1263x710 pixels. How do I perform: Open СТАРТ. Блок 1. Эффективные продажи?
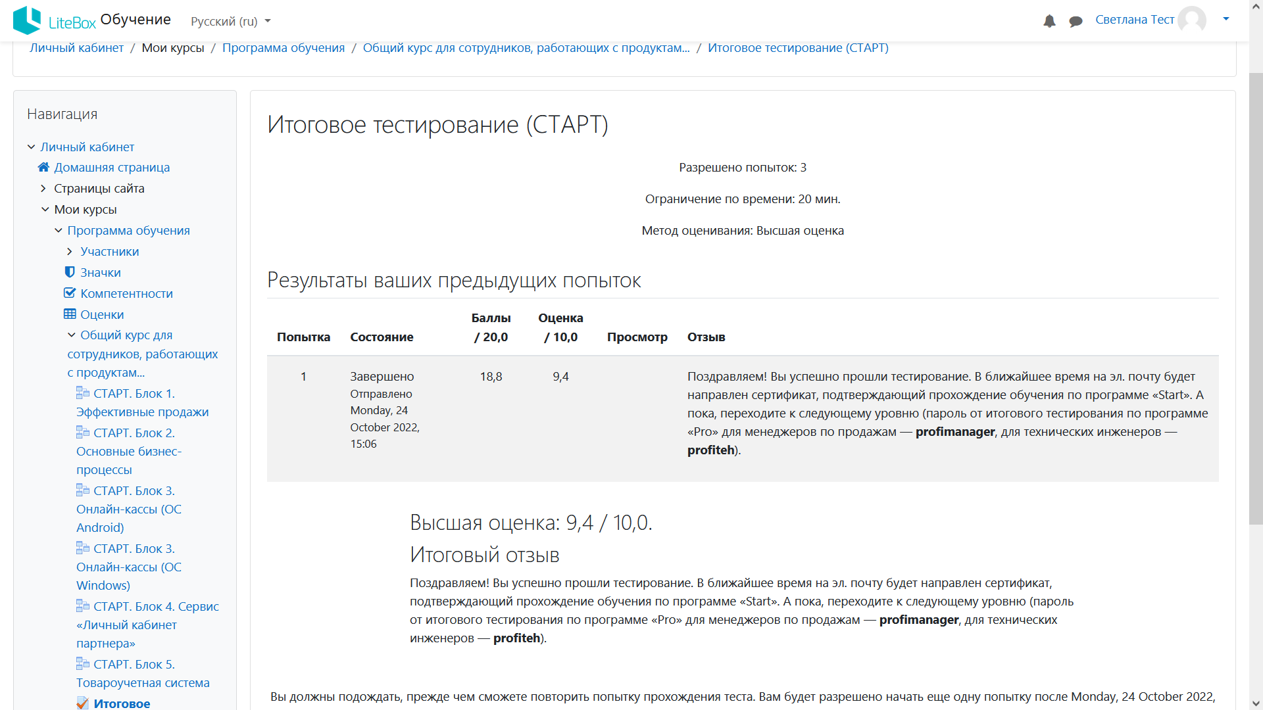[x=142, y=402]
